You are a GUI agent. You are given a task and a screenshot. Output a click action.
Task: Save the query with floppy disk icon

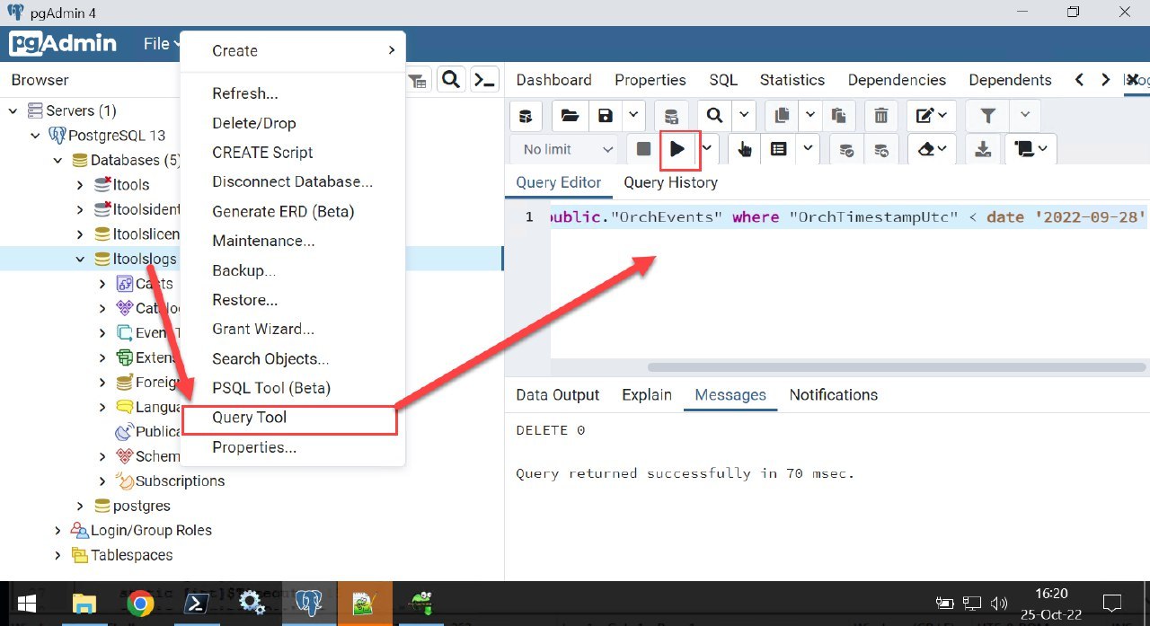pos(606,115)
